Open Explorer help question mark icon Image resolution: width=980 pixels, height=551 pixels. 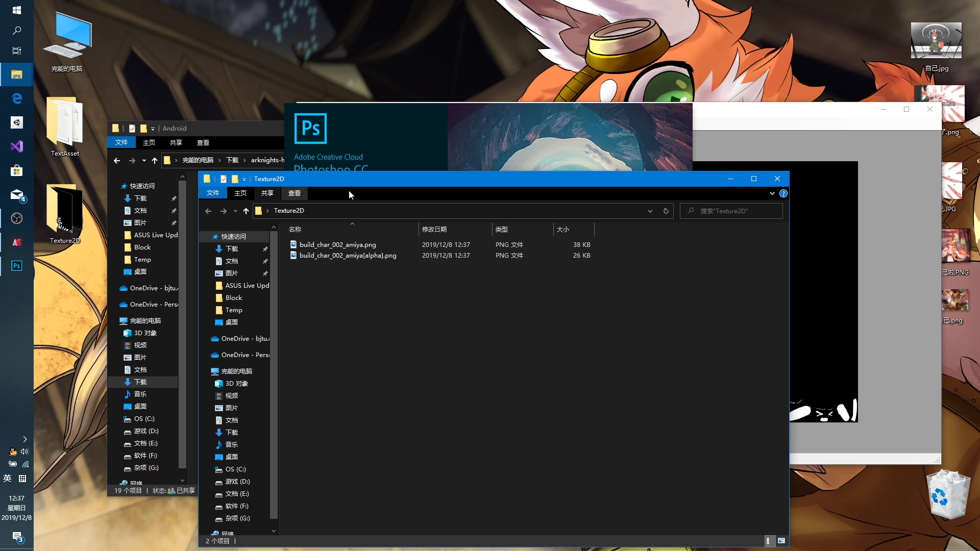(783, 193)
